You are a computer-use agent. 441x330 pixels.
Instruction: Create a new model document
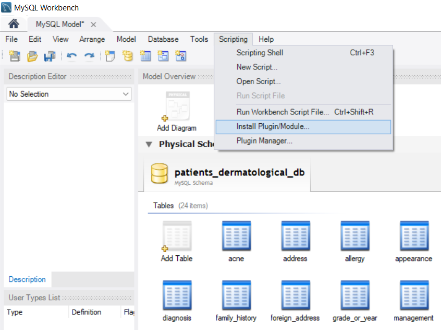(x=14, y=56)
